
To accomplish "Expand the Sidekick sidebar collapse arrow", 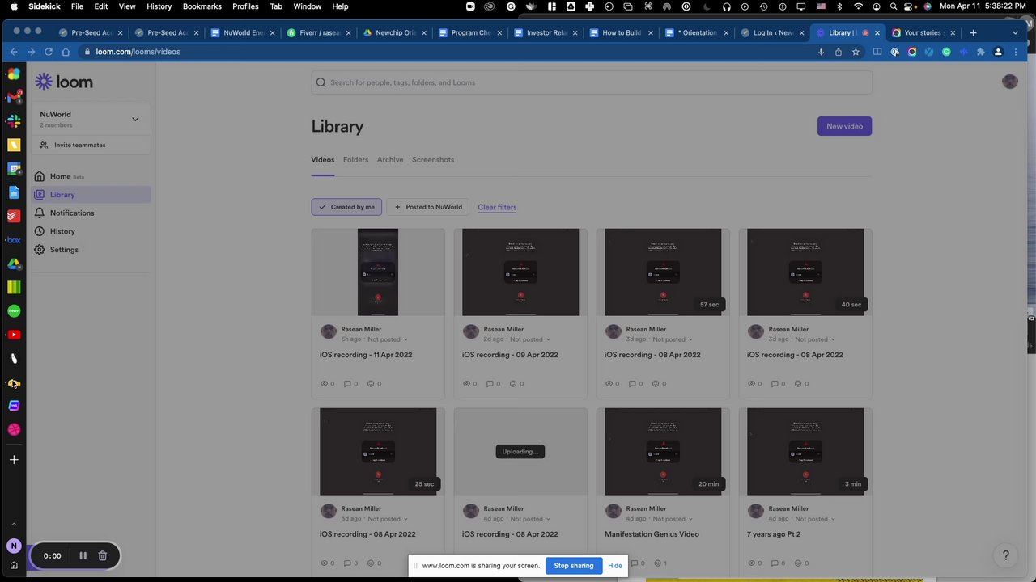I will 14,524.
